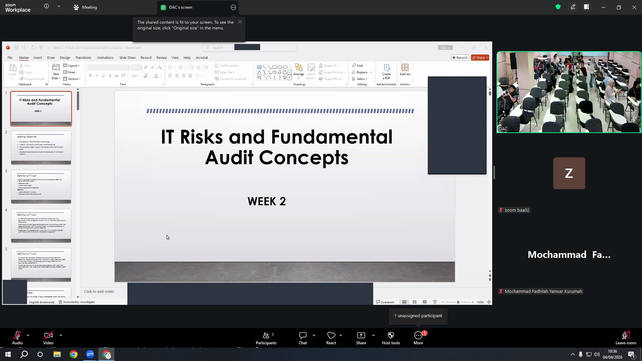This screenshot has width=642, height=361.
Task: Open the Participants panel
Action: tap(266, 338)
